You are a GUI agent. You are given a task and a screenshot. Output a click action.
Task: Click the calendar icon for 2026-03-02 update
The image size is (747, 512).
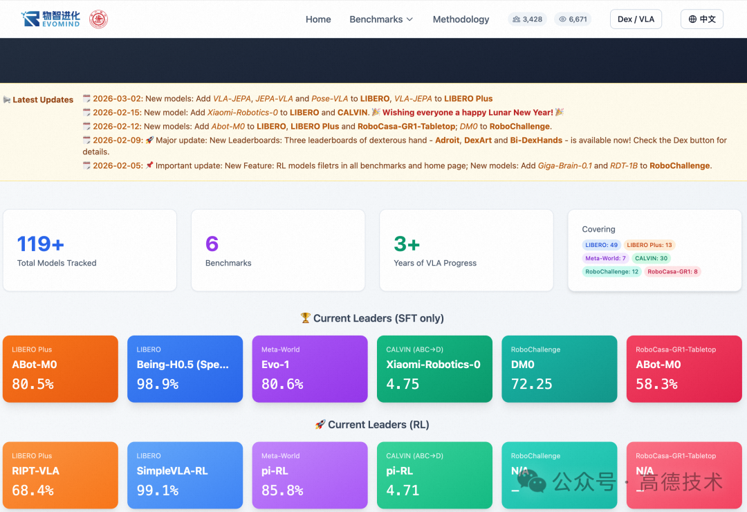[x=86, y=99]
